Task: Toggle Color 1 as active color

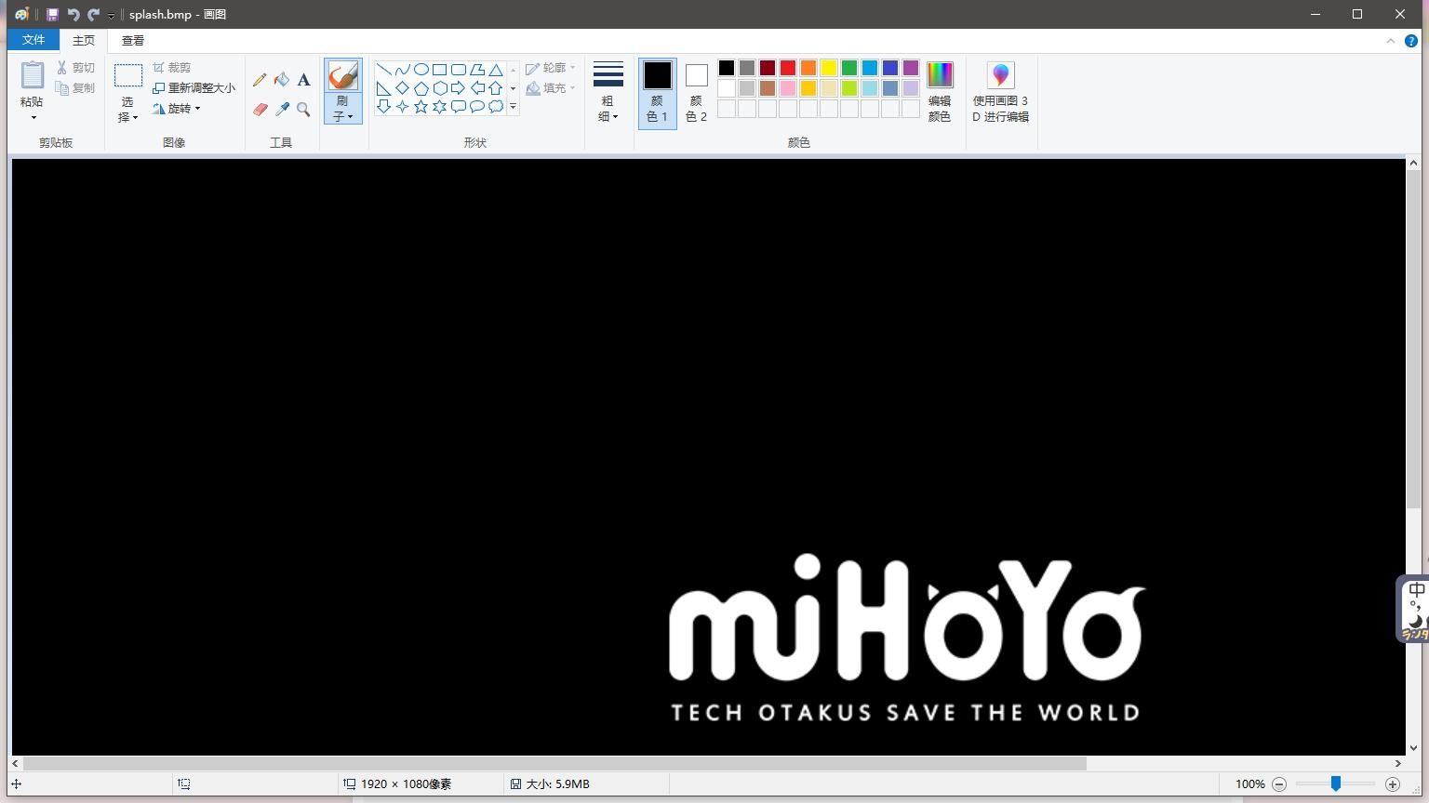Action: tap(657, 92)
